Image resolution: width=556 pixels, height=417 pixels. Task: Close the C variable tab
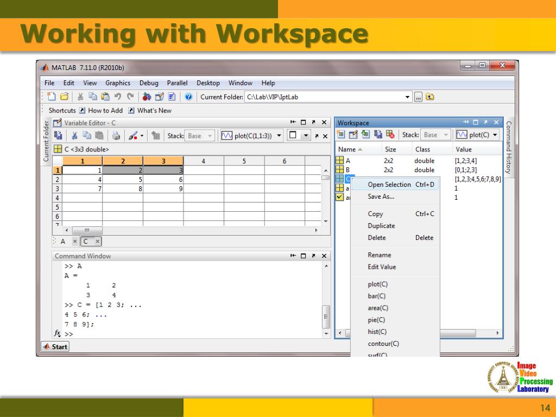click(x=98, y=242)
